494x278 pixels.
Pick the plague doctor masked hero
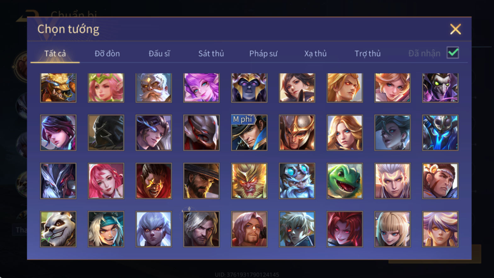coord(440,88)
